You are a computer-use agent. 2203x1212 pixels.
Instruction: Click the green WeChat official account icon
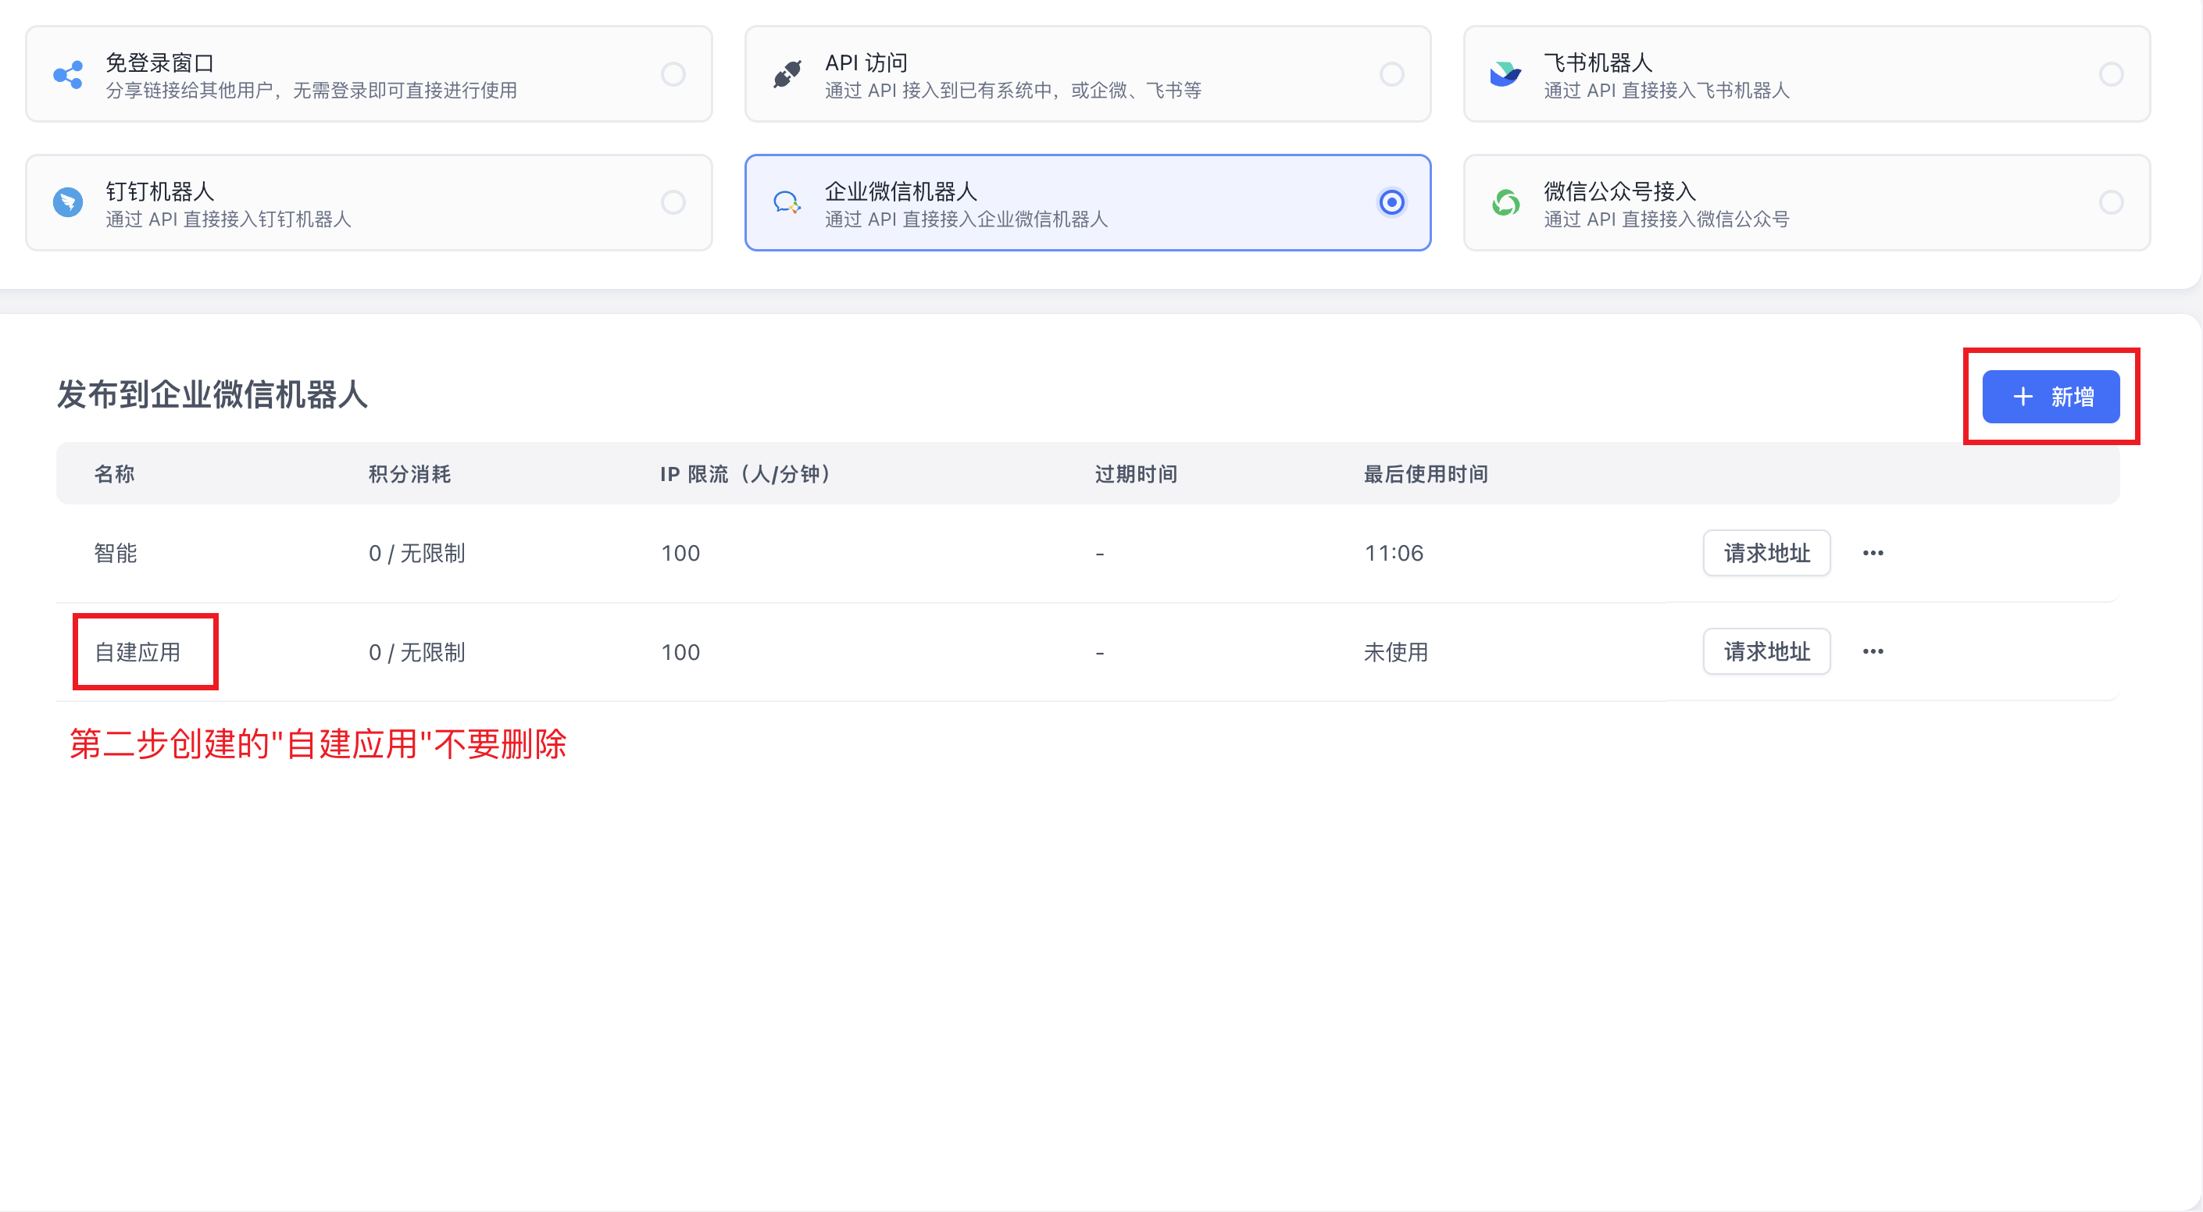pos(1505,202)
